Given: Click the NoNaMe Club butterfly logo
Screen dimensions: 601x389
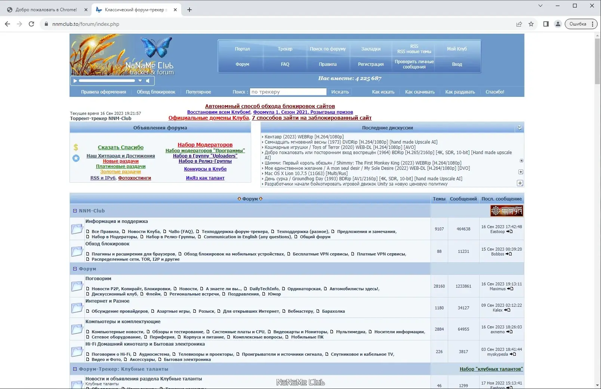Looking at the screenshot, I should [123, 55].
